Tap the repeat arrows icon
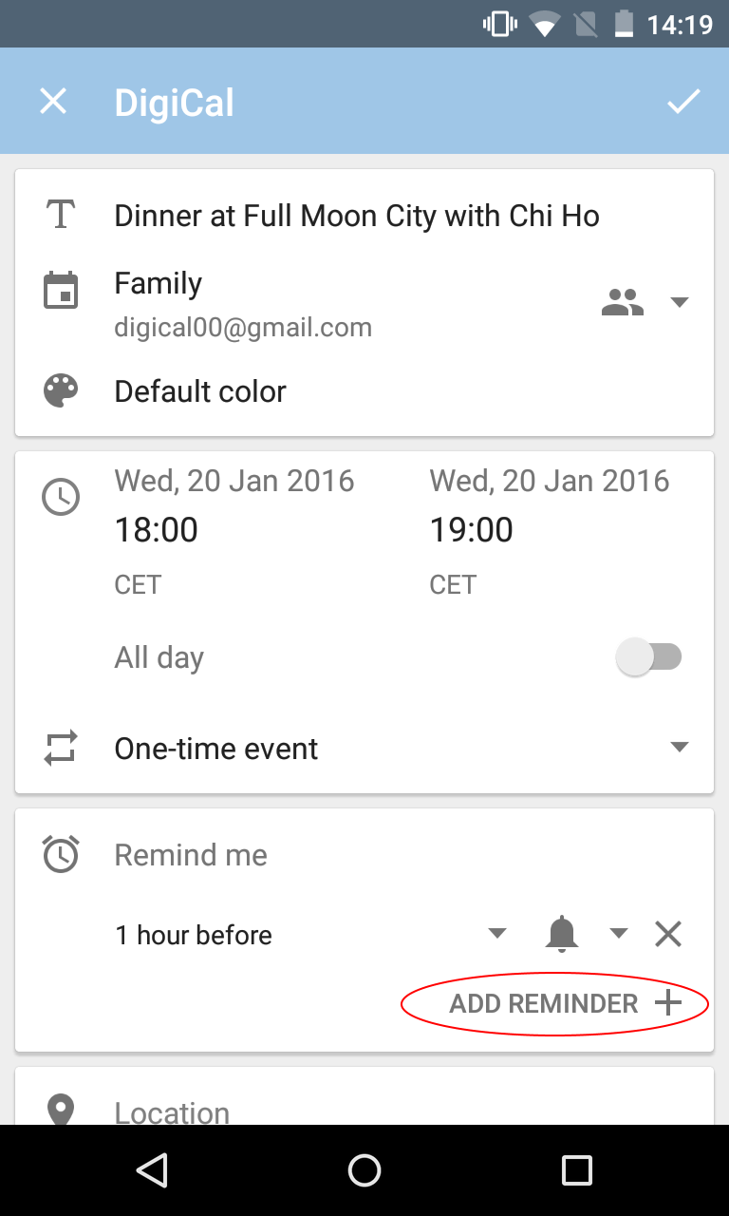Image resolution: width=729 pixels, height=1216 pixels. 61,749
